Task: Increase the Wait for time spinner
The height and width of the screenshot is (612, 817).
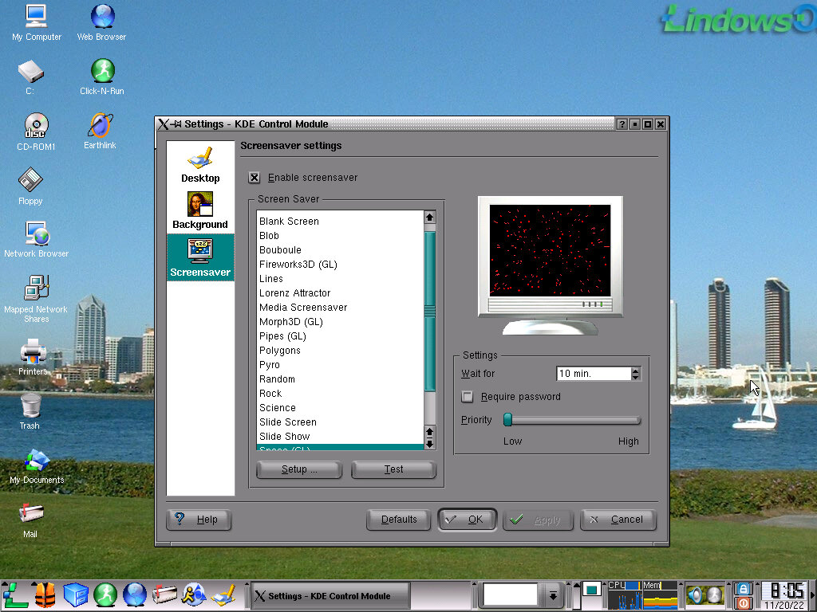Action: click(x=635, y=370)
